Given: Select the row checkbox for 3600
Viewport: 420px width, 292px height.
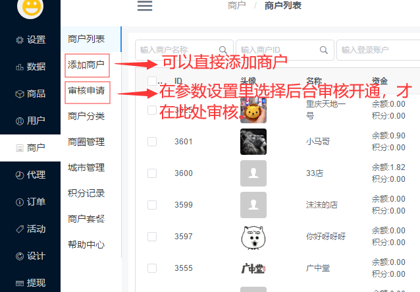Looking at the screenshot, I should click(152, 173).
